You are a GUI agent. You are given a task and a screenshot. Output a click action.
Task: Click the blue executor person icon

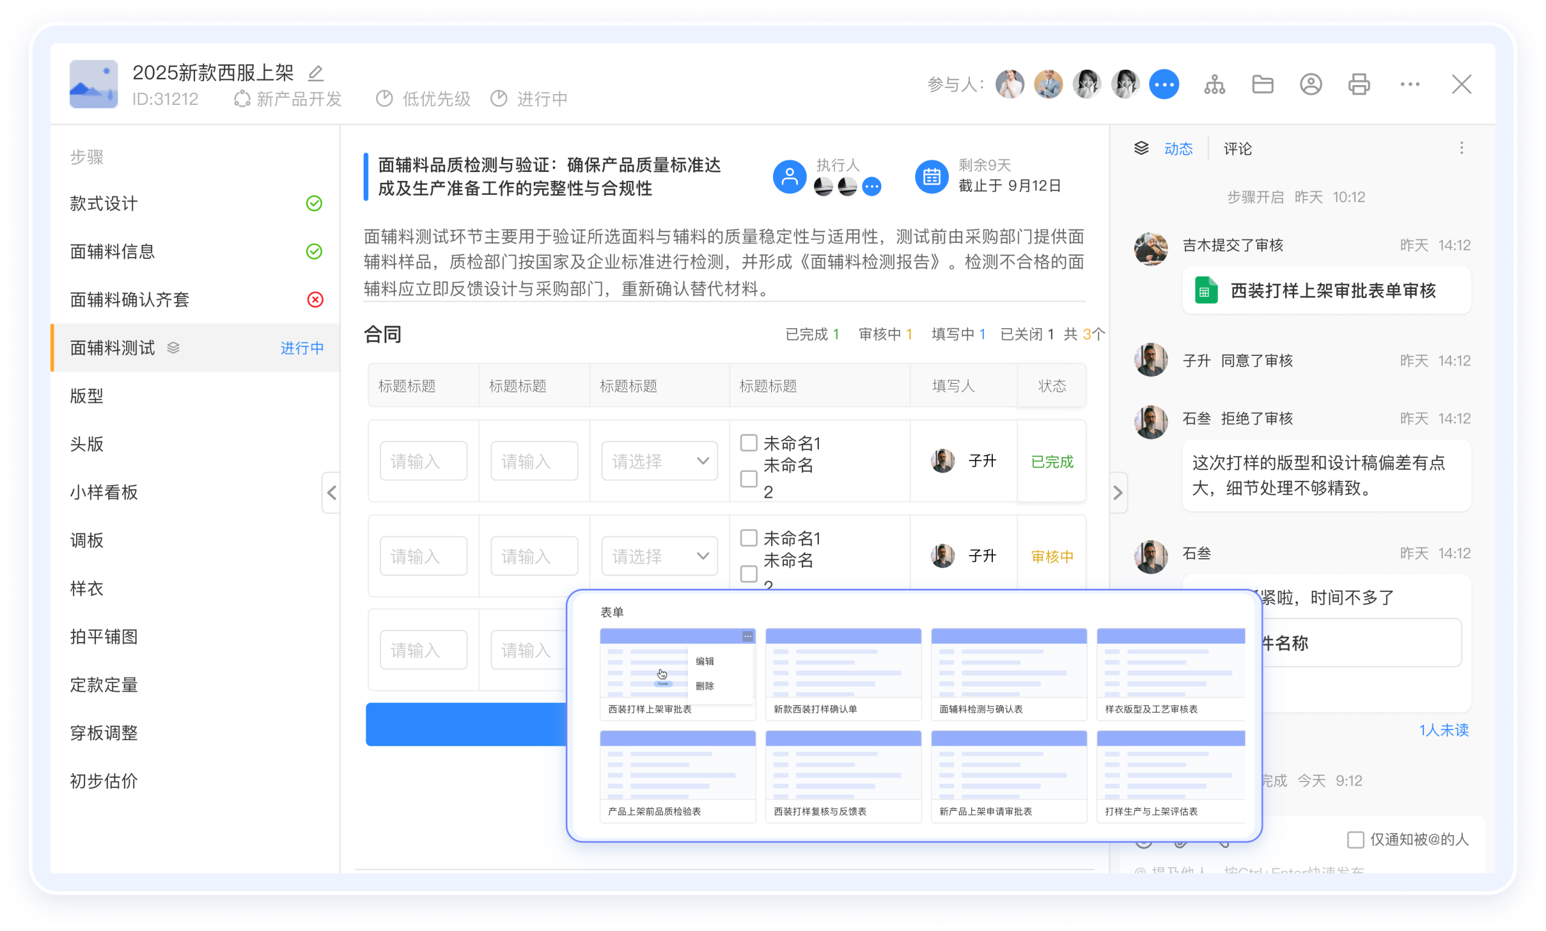(x=789, y=177)
